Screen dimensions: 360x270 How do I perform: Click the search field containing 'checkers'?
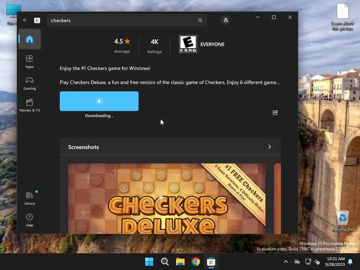click(127, 20)
